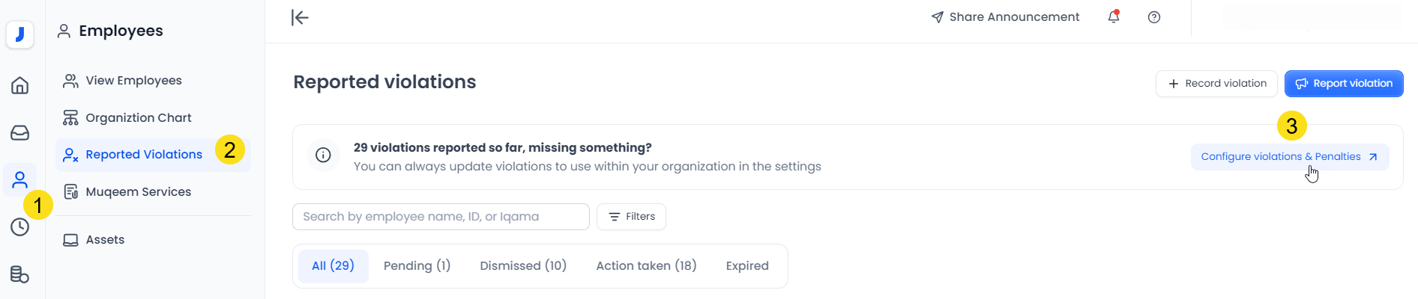This screenshot has height=299, width=1418.
Task: Click the Record violation button
Action: (x=1216, y=84)
